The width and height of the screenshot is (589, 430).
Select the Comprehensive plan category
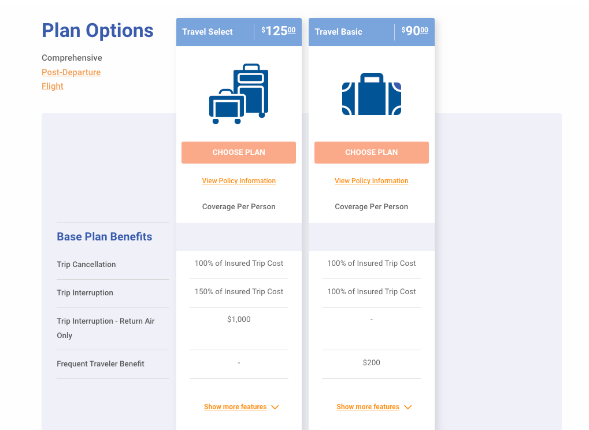coord(72,58)
